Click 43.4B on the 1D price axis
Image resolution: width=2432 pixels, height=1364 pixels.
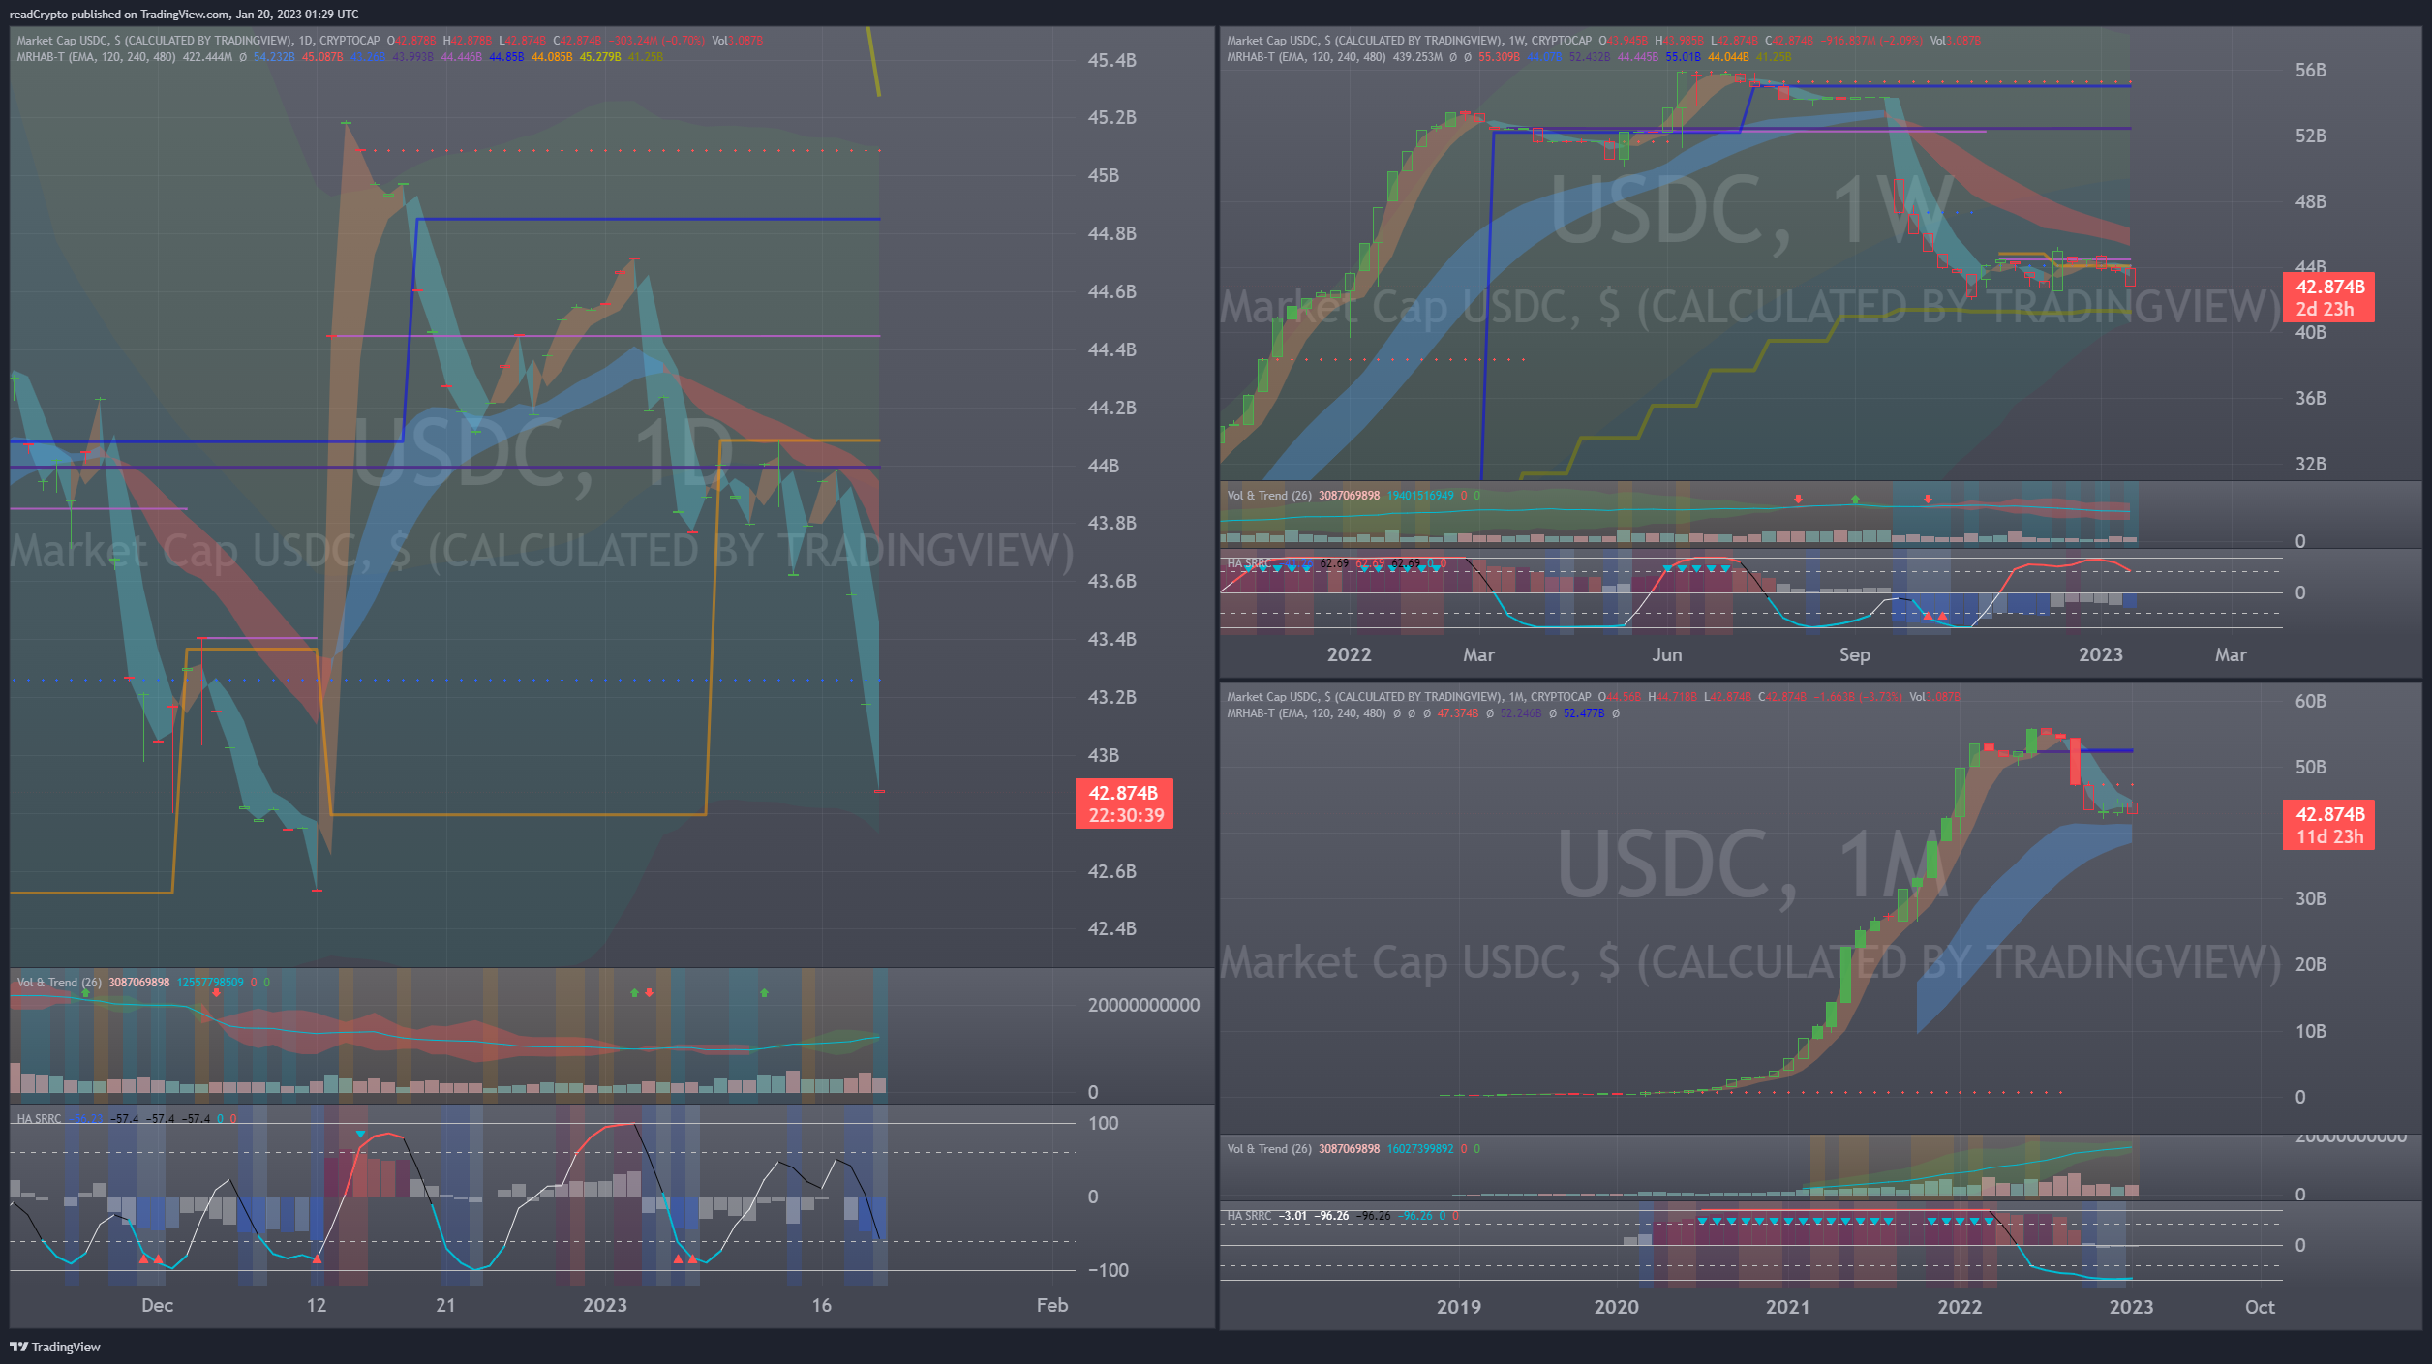[1111, 639]
